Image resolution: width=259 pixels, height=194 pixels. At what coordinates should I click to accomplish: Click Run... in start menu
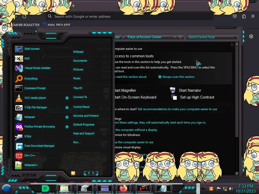pyautogui.click(x=77, y=142)
